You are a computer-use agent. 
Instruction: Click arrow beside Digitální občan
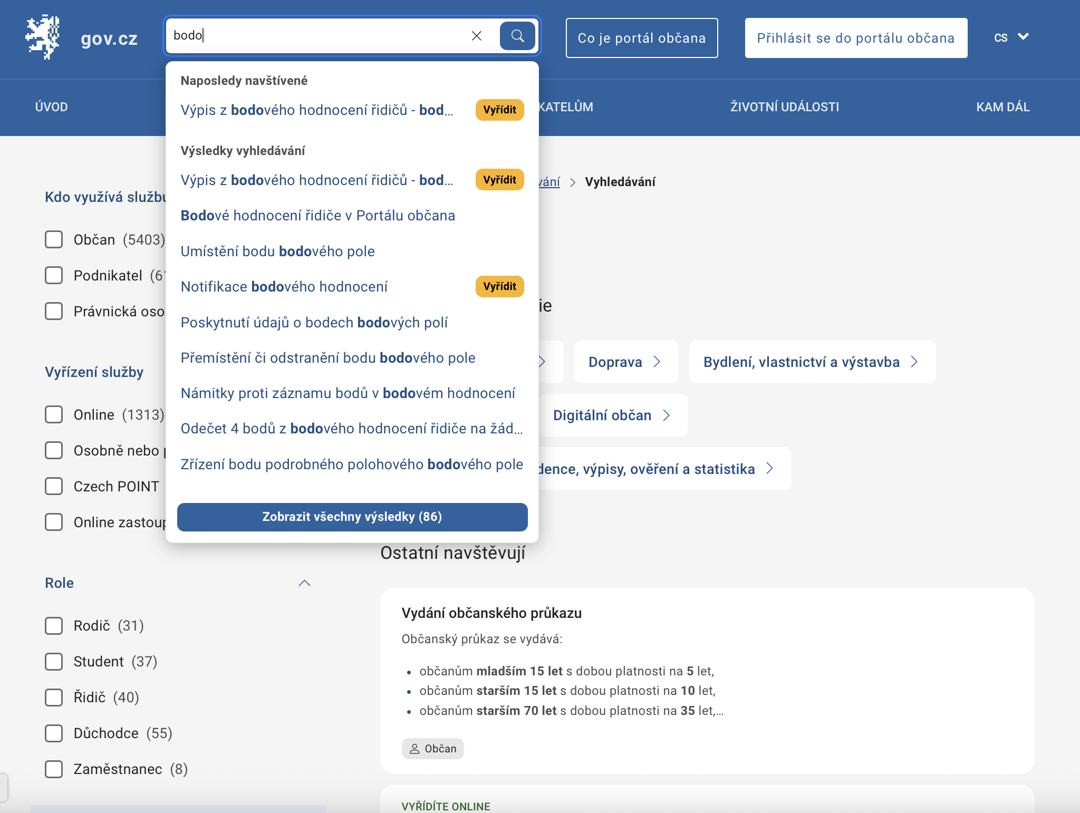point(667,415)
